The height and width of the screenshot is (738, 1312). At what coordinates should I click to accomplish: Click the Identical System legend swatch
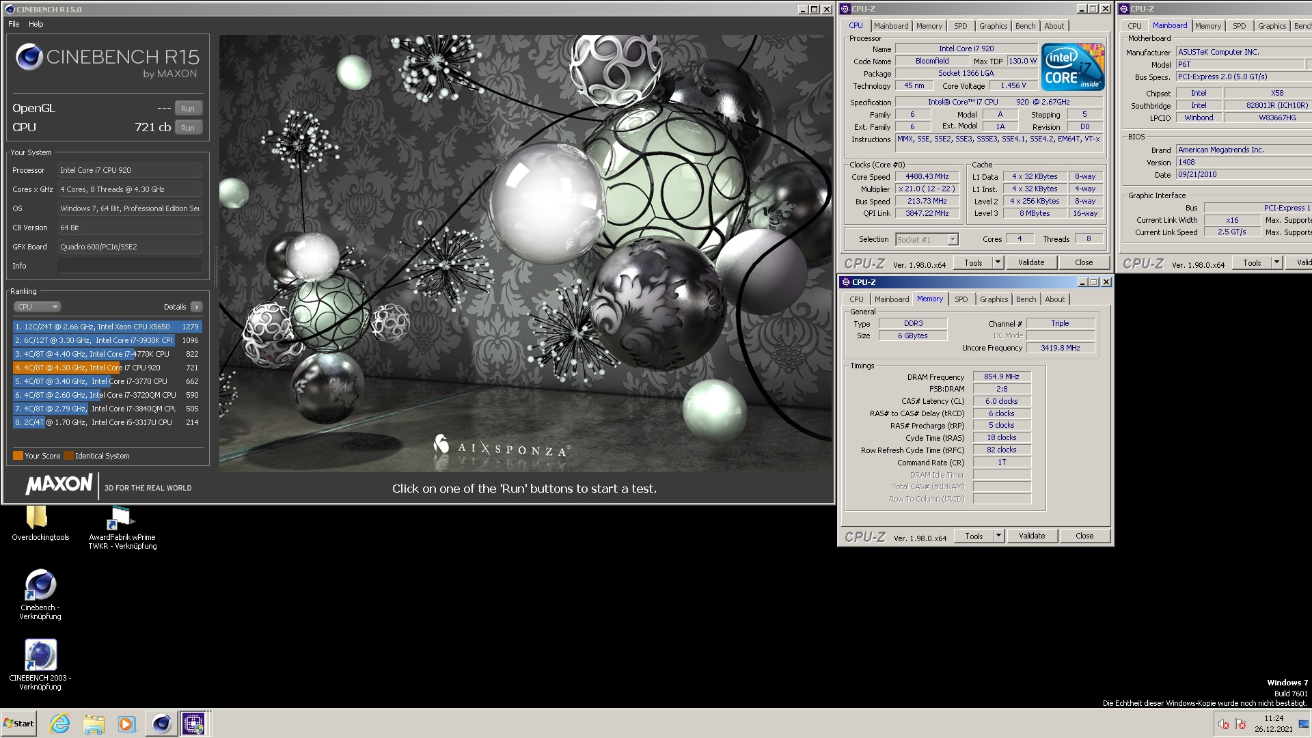pyautogui.click(x=68, y=456)
